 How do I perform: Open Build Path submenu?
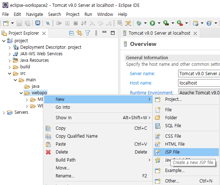click(x=98, y=160)
